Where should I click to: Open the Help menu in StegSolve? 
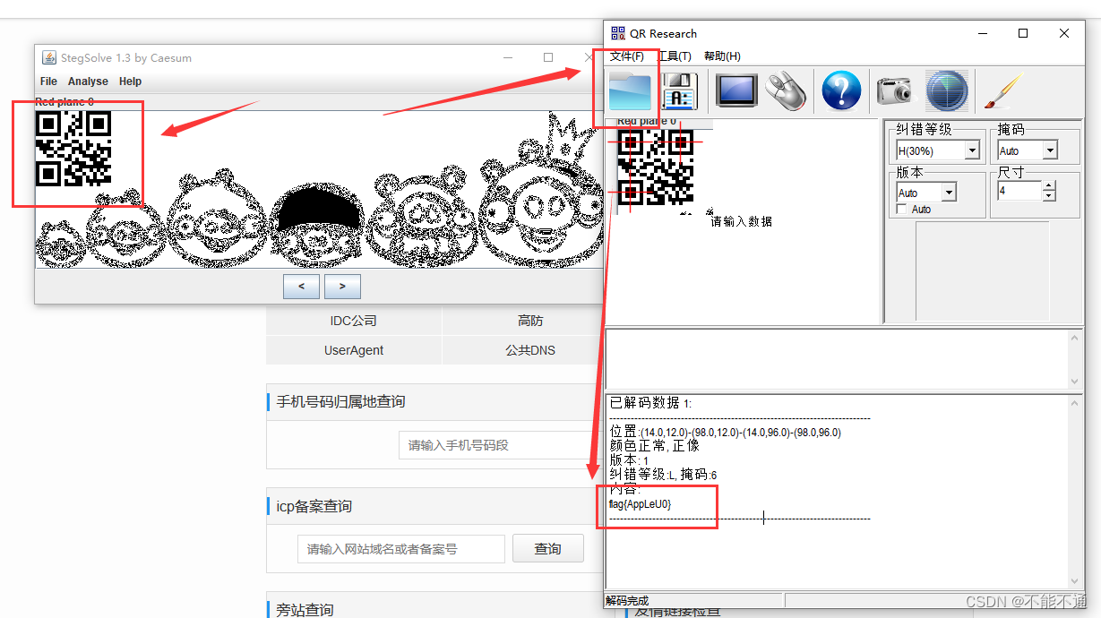tap(131, 82)
